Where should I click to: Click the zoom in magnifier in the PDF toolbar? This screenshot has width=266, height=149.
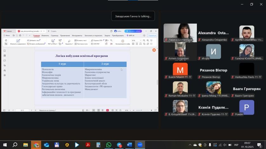coord(148,40)
